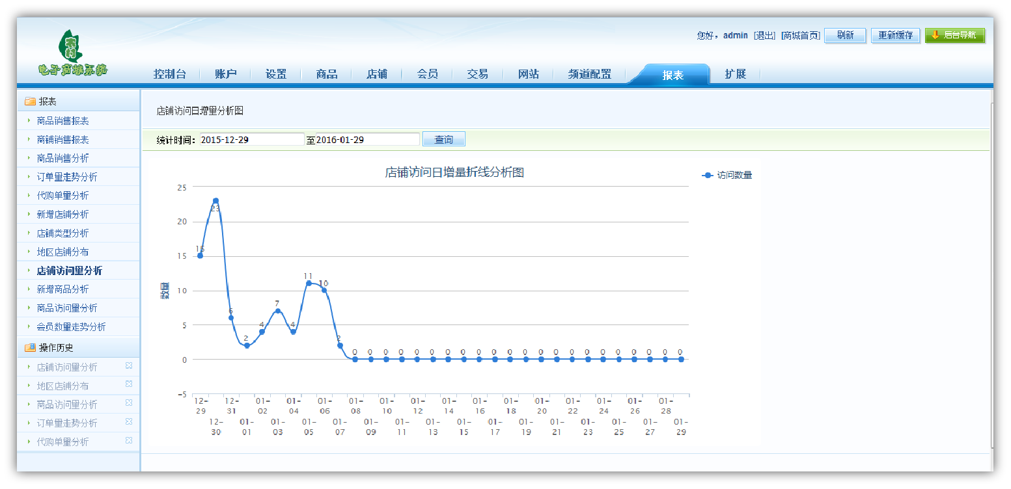Toggle 访问数量 series in chart legend
1011x489 pixels.
727,175
